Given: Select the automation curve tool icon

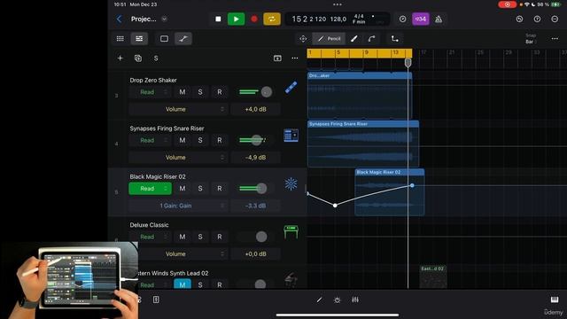Looking at the screenshot, I should click(371, 39).
